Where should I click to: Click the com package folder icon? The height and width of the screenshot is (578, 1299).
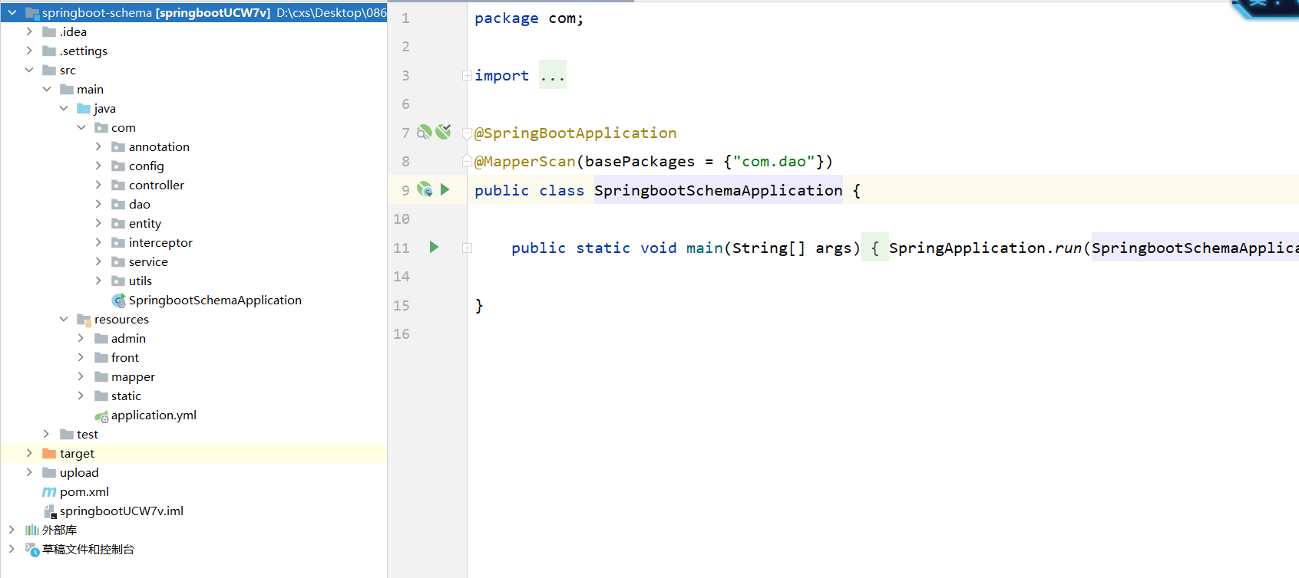pos(101,128)
